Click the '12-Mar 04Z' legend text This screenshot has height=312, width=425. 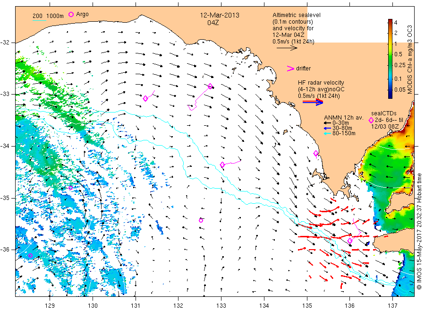pos(289,35)
